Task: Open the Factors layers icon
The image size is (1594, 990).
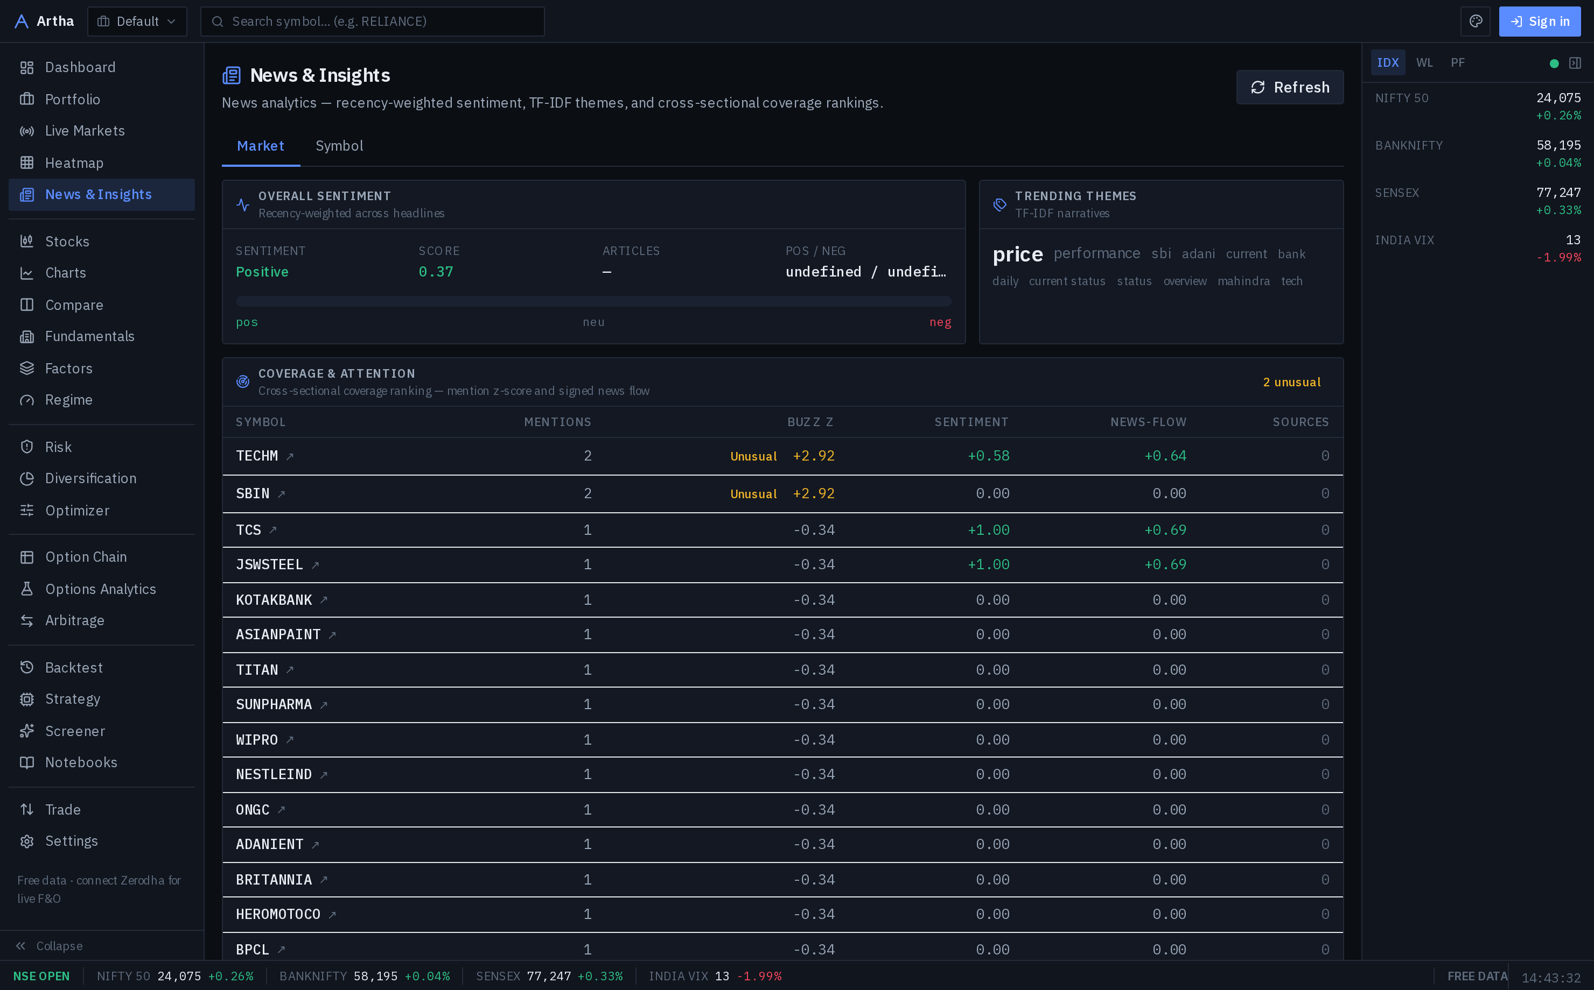Action: click(27, 368)
